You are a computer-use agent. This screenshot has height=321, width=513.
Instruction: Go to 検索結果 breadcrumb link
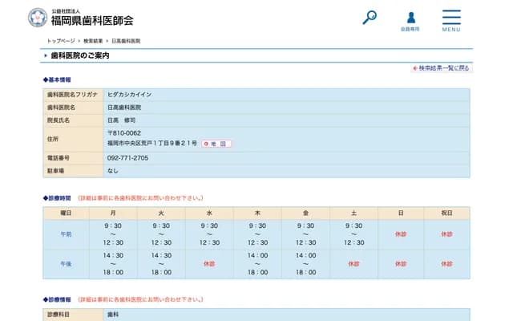pyautogui.click(x=93, y=41)
